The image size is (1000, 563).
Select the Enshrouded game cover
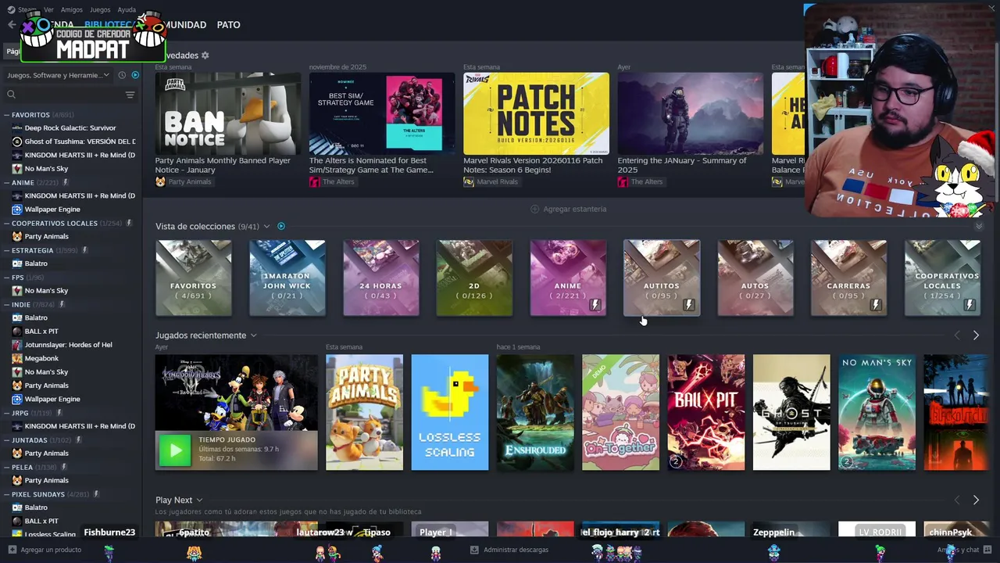tap(535, 412)
